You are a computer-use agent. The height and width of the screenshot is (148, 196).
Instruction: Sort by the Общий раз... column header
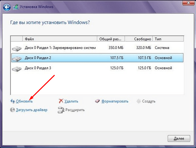point(111,39)
